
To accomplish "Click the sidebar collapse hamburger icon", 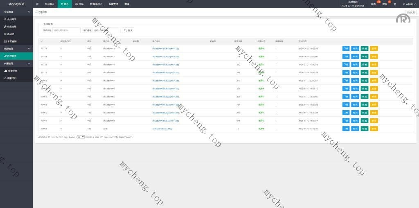I will [37, 4].
